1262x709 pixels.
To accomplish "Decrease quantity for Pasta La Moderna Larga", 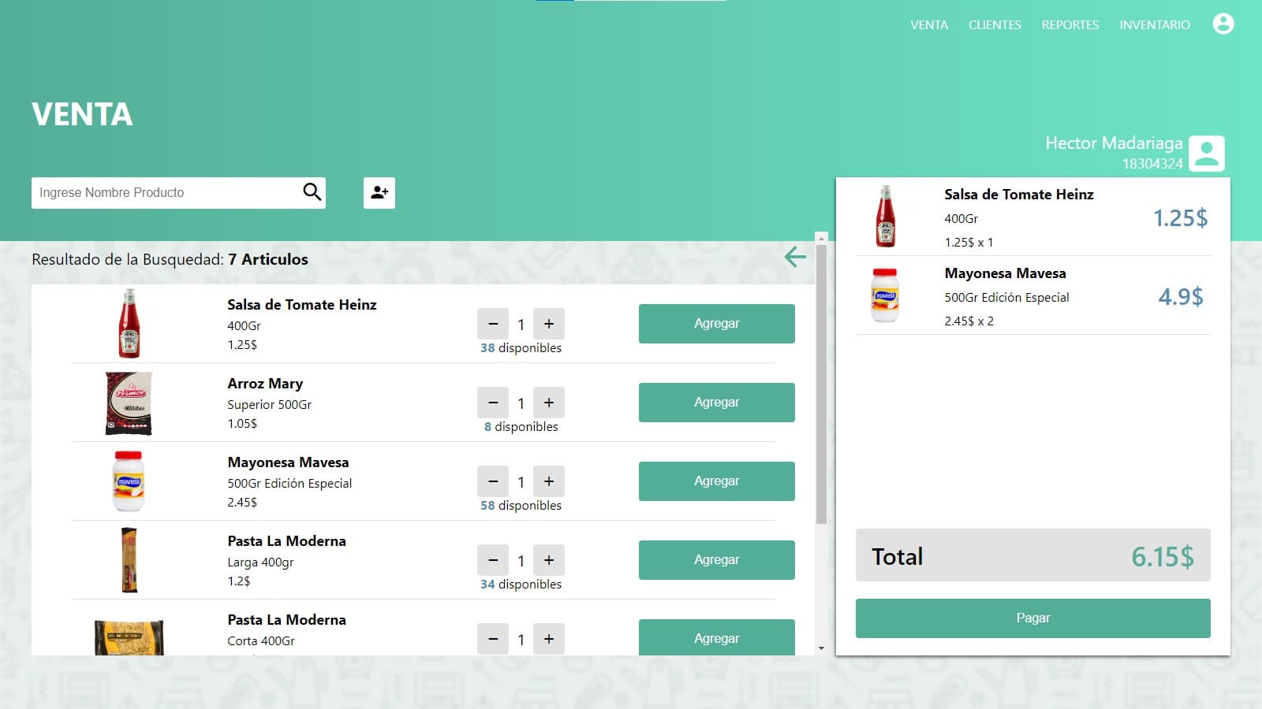I will 493,560.
